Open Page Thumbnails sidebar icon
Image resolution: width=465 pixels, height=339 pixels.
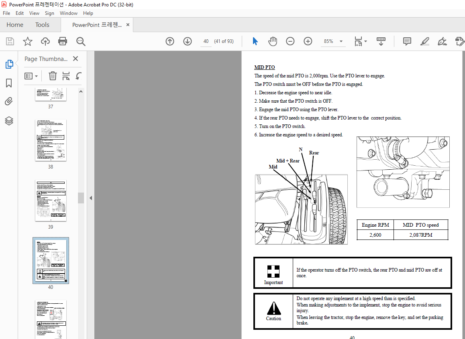[x=9, y=64]
